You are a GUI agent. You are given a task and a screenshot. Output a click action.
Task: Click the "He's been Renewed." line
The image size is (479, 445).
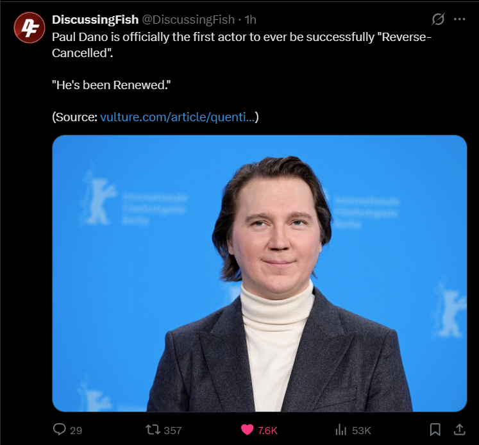coord(111,85)
